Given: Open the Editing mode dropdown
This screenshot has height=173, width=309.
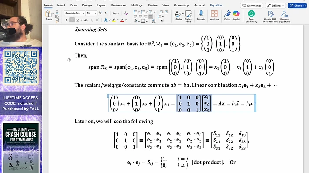Looking at the screenshot, I should 275,6.
